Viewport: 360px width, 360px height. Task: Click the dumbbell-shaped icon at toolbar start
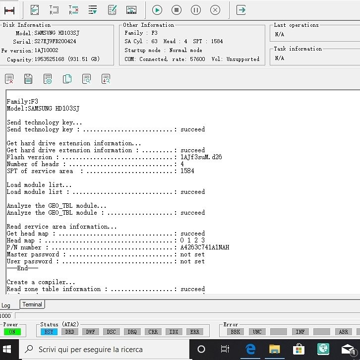pyautogui.click(x=9, y=10)
